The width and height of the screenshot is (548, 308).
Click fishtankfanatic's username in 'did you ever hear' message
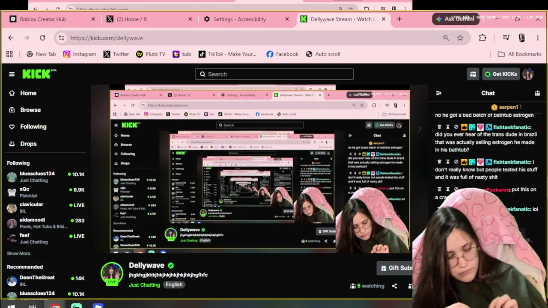pos(512,127)
